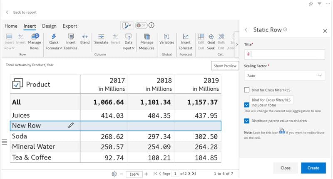Click the hamburger menu left of table
Image resolution: width=333 pixels, height=179 pixels.
point(5,142)
